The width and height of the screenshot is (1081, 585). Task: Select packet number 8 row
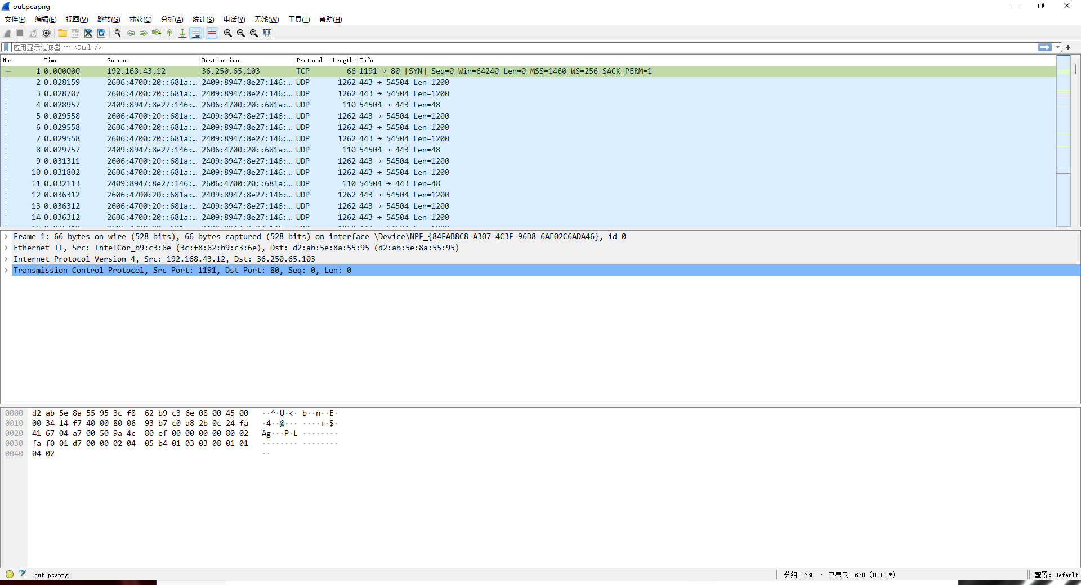(528, 150)
